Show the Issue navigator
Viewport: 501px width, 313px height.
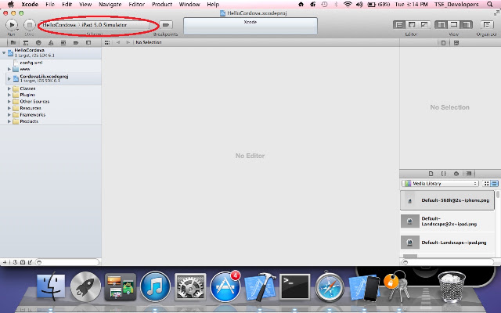51,42
